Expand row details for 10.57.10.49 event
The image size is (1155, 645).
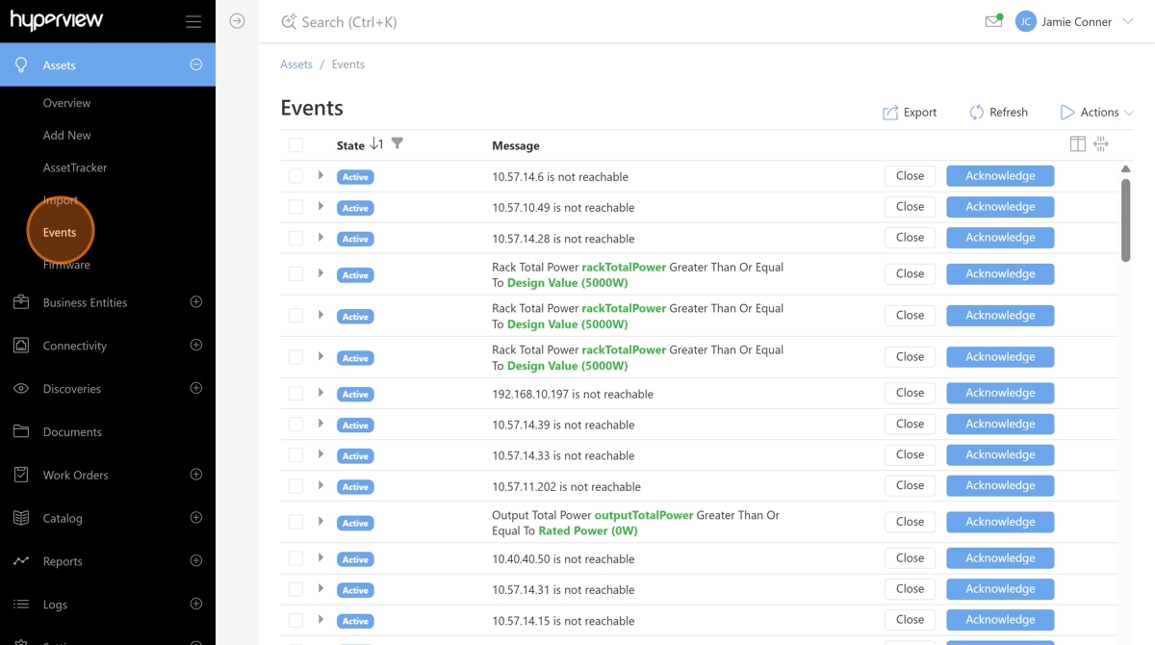point(321,207)
